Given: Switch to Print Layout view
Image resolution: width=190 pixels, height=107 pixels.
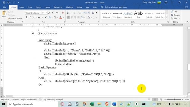Looking at the screenshot, I should (x=155, y=100).
